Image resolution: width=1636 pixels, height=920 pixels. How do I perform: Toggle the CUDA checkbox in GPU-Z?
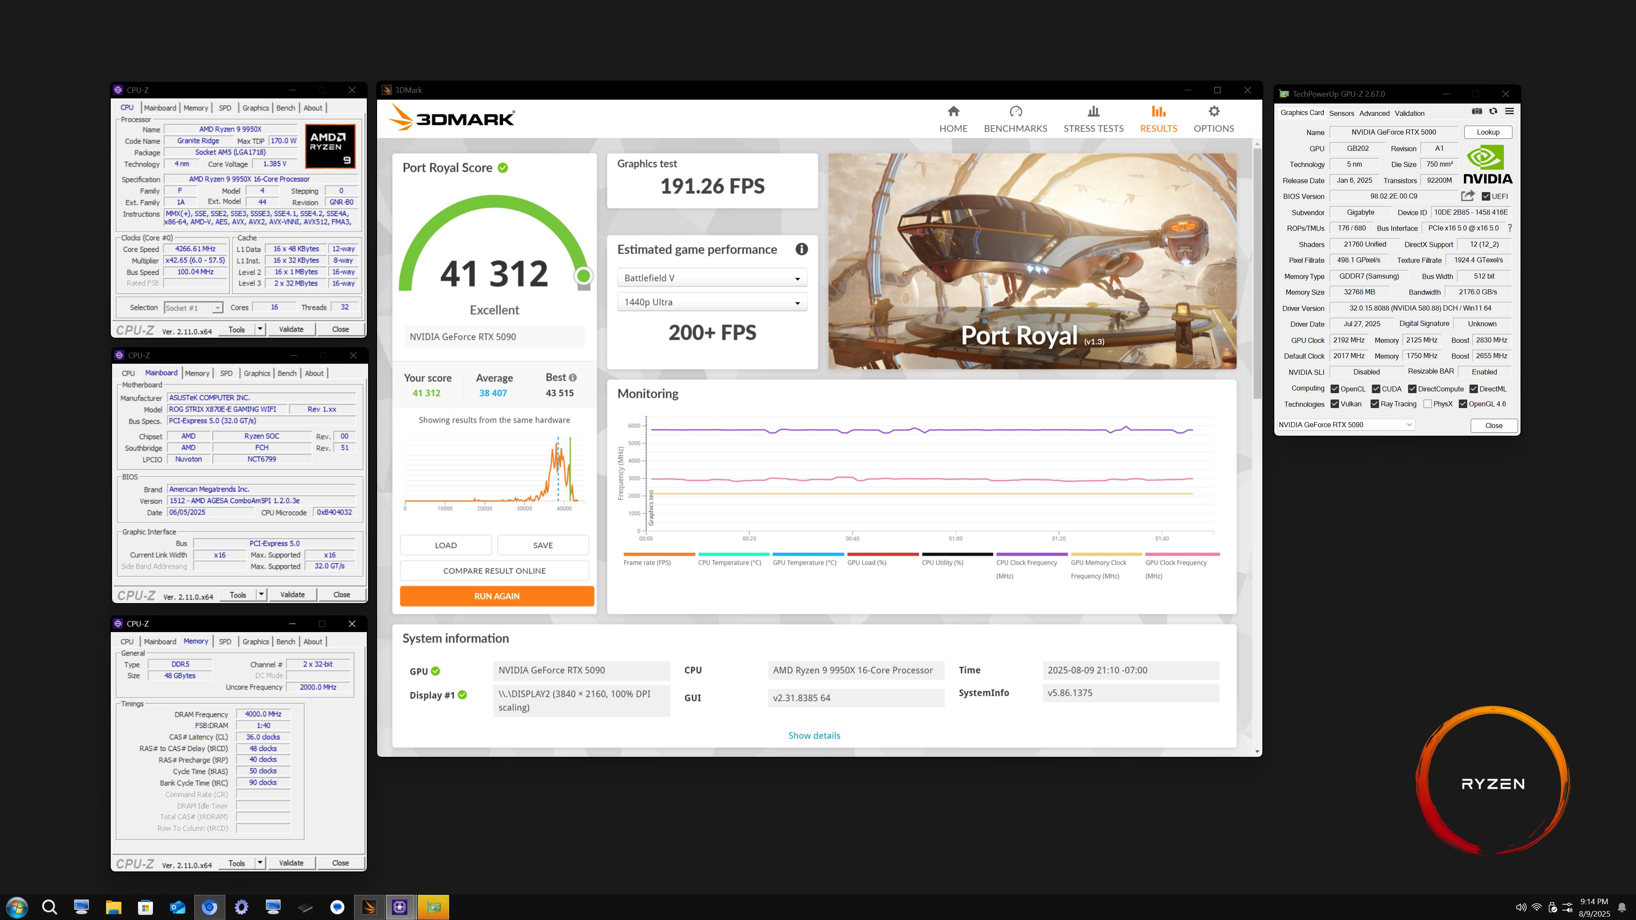click(1376, 388)
